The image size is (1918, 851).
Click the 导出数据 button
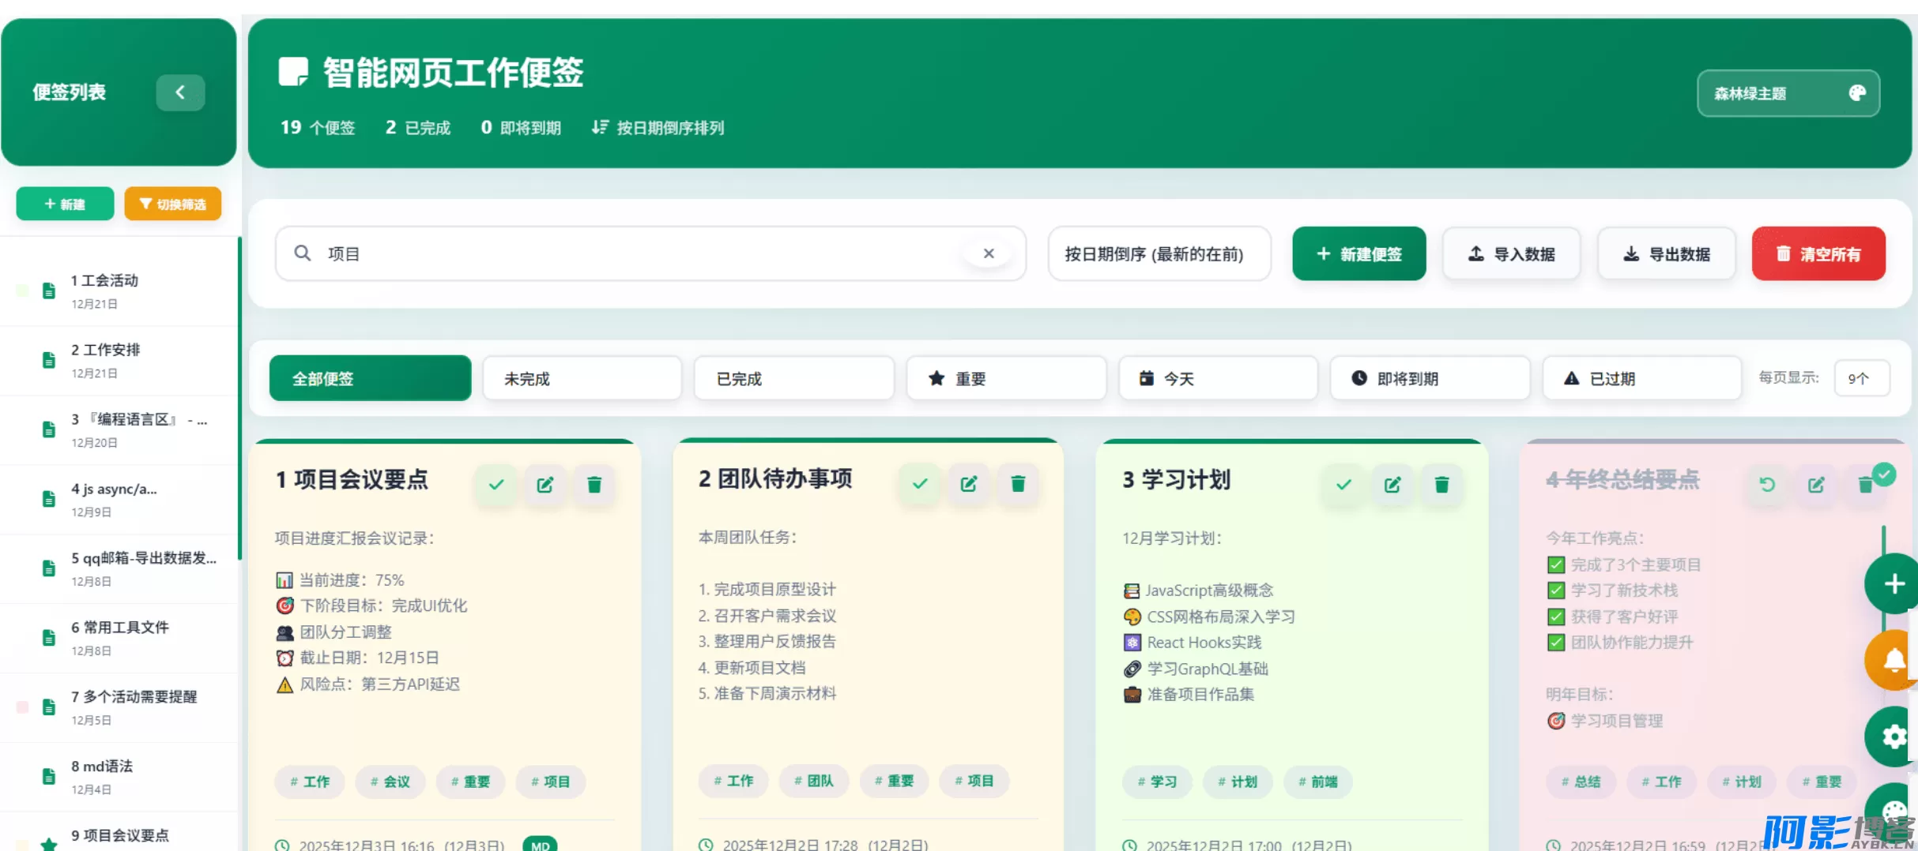click(1666, 253)
